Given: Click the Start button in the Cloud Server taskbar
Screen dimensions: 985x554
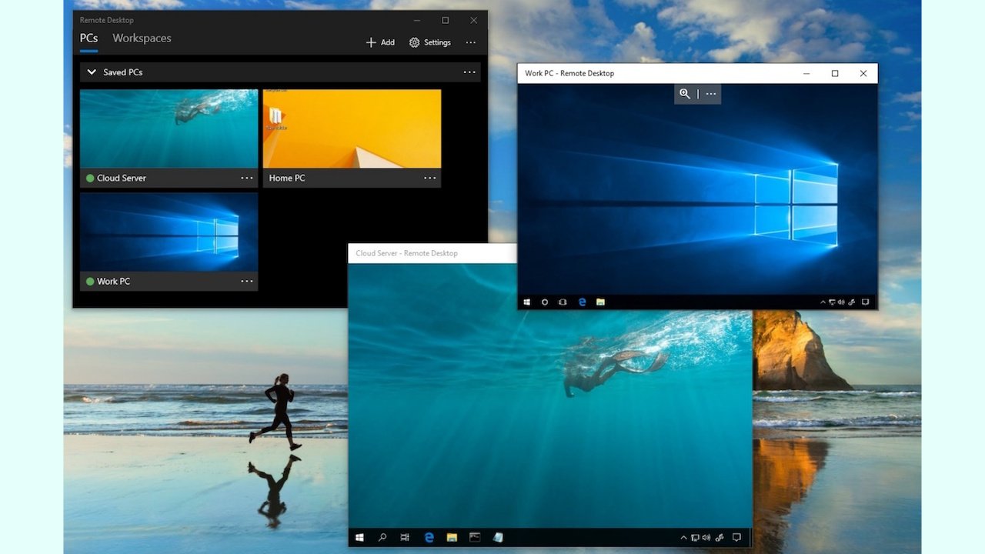Looking at the screenshot, I should [359, 538].
